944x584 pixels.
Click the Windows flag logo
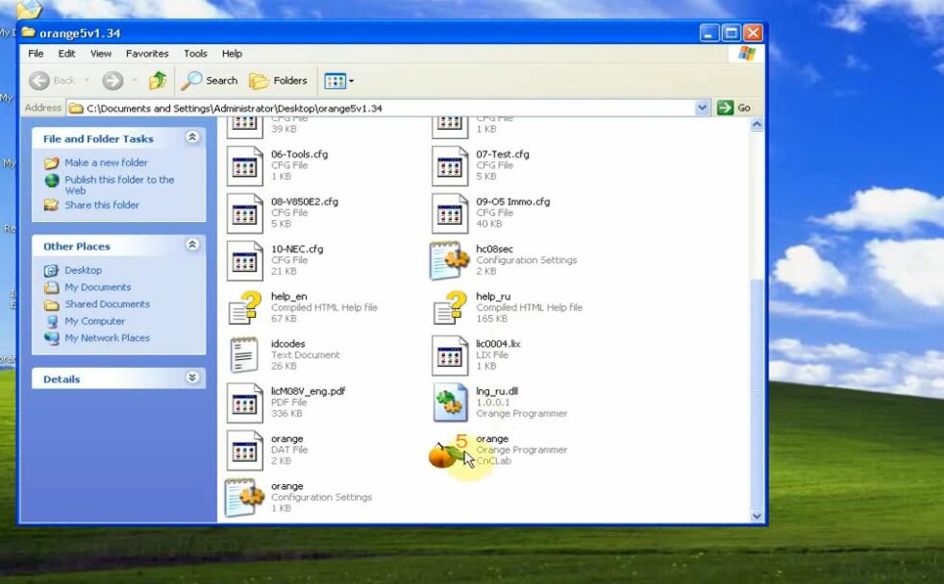(x=747, y=54)
